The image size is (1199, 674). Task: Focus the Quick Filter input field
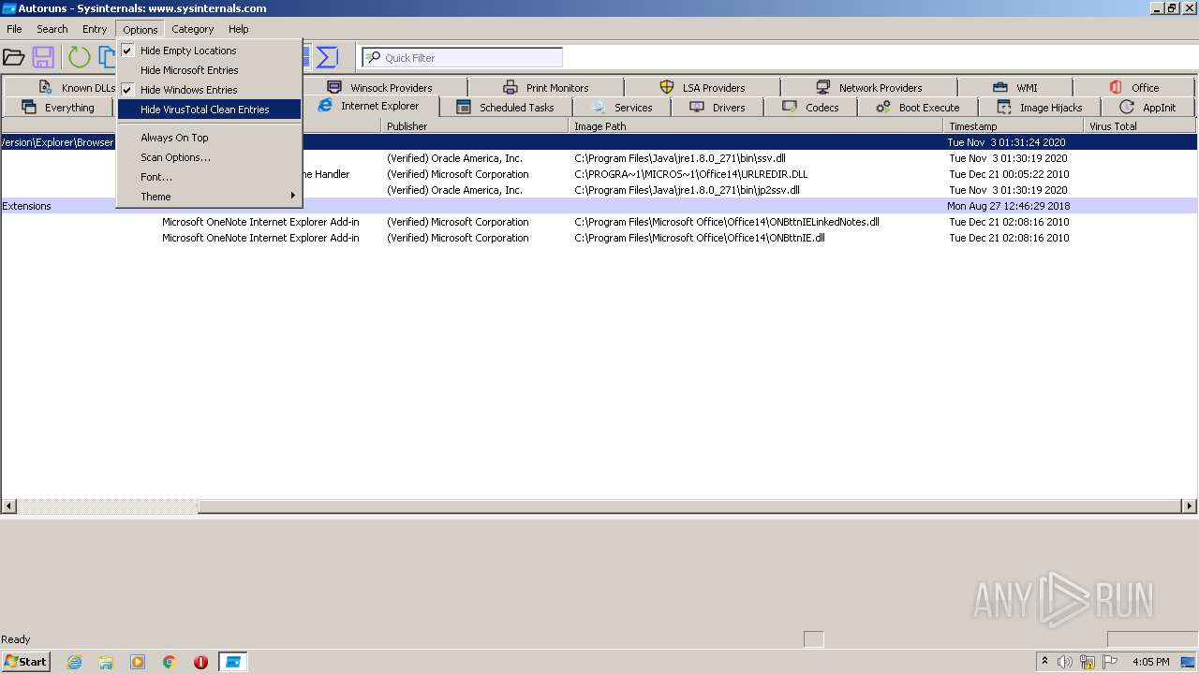coord(463,58)
